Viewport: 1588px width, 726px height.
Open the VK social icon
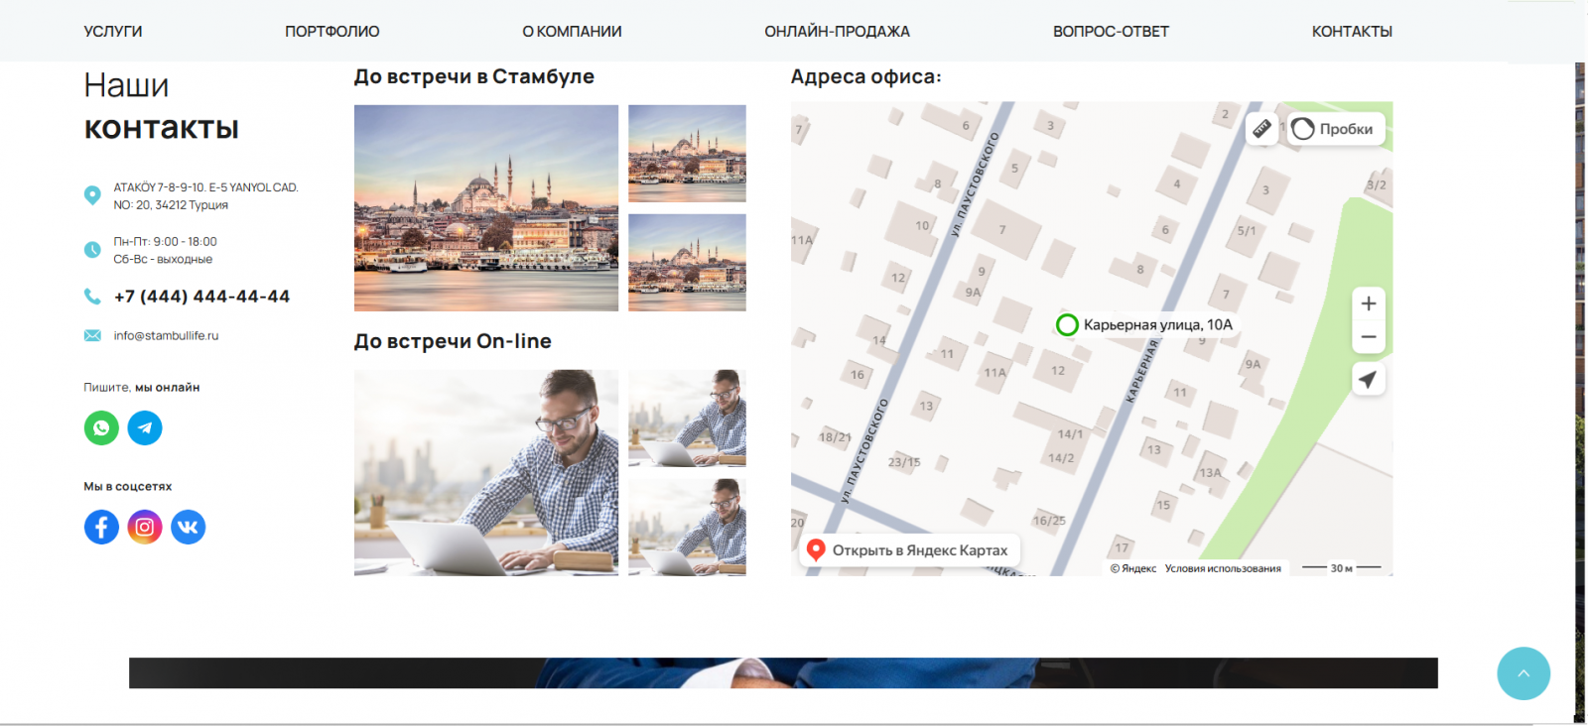(189, 527)
